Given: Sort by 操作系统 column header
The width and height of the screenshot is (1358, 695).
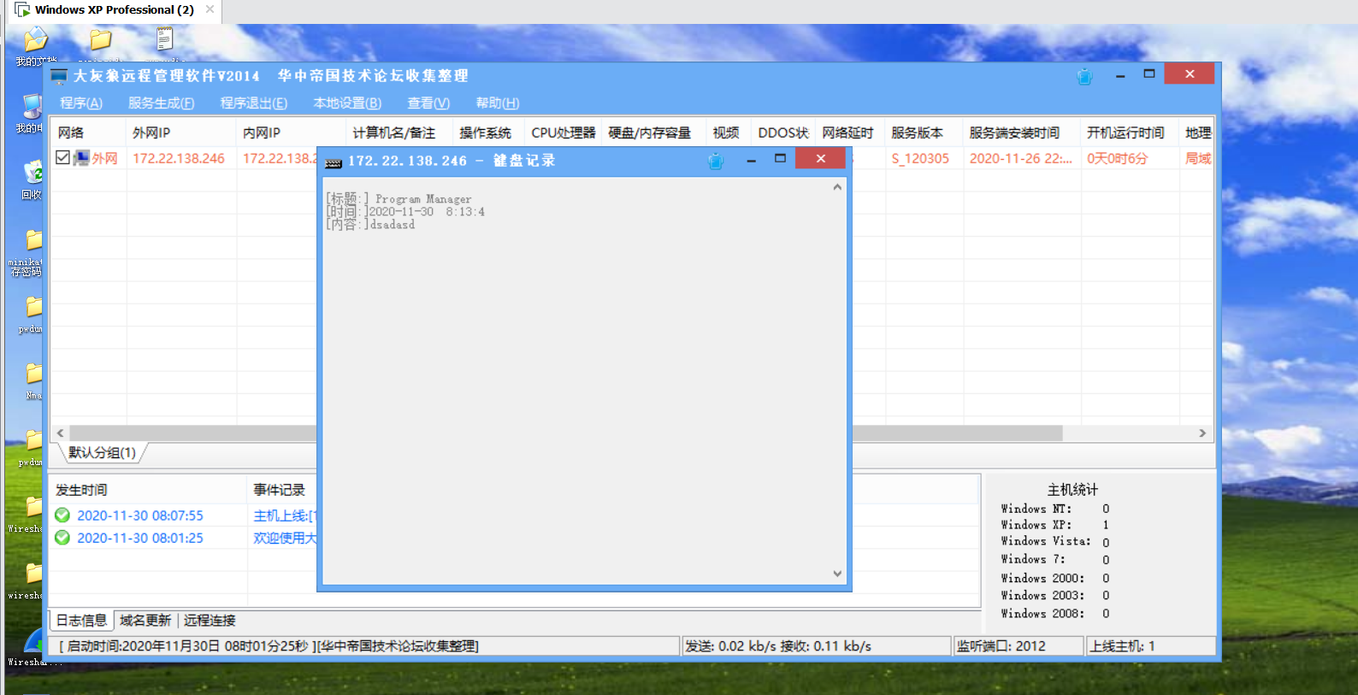Looking at the screenshot, I should point(488,133).
